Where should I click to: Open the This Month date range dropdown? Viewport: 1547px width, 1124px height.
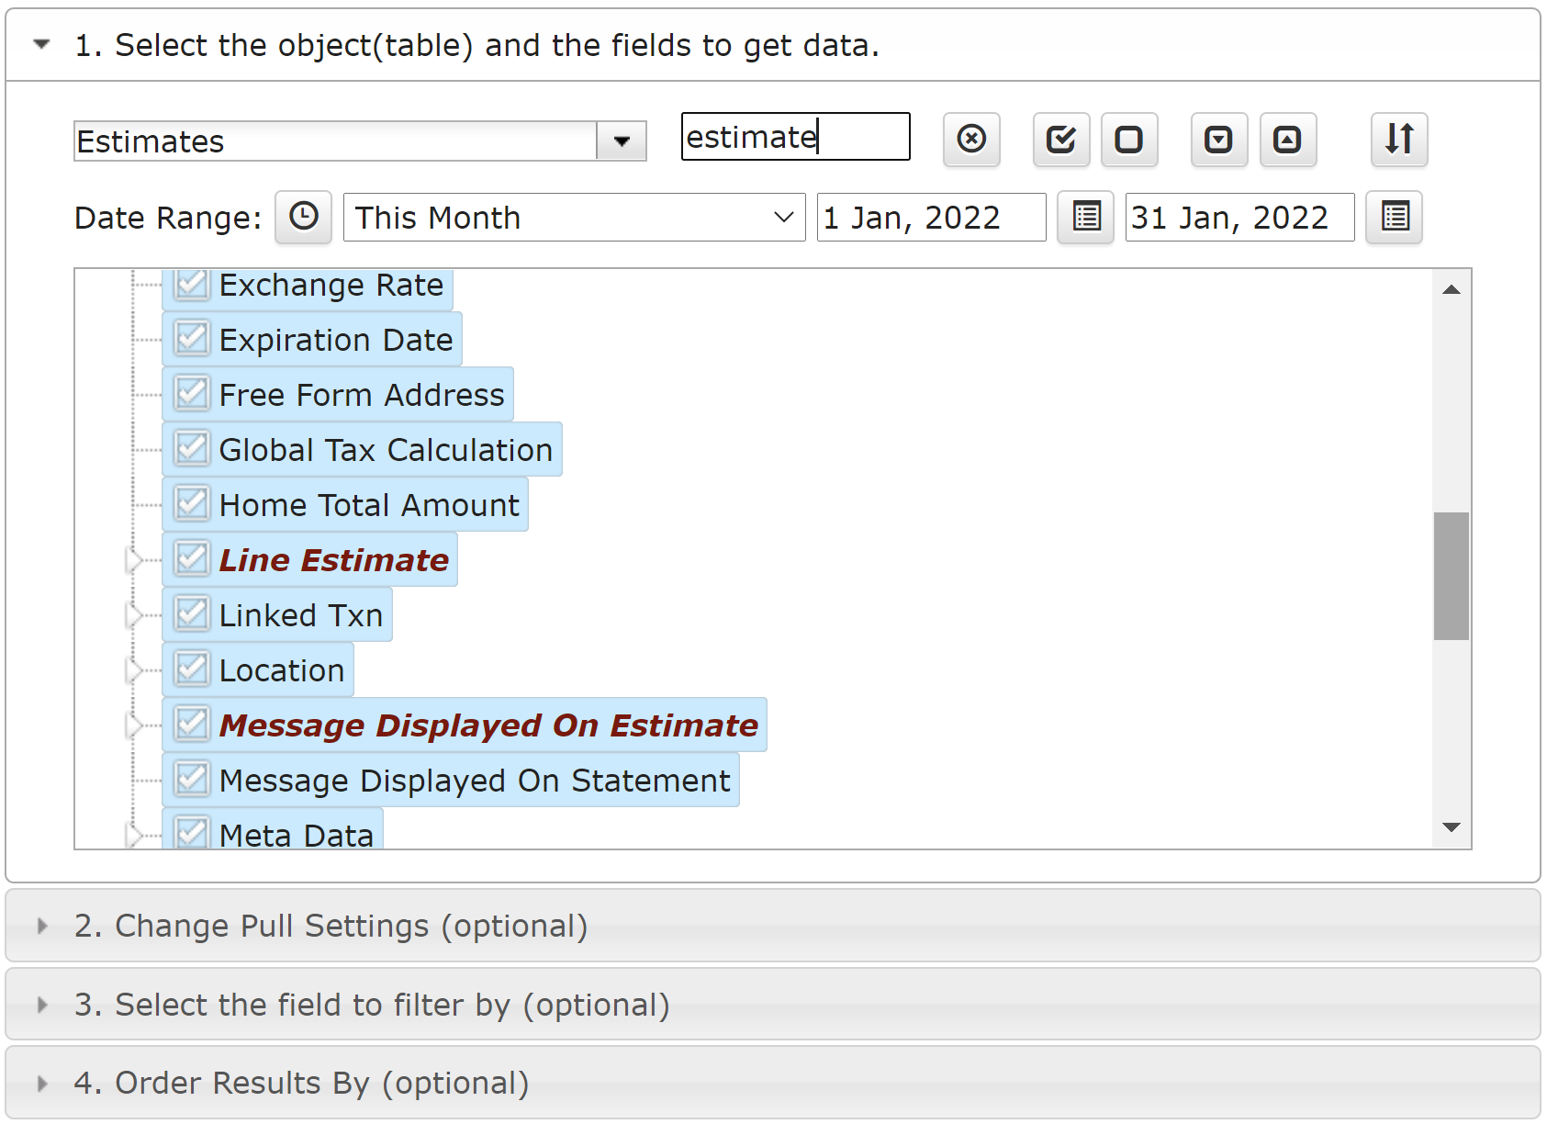pyautogui.click(x=575, y=218)
